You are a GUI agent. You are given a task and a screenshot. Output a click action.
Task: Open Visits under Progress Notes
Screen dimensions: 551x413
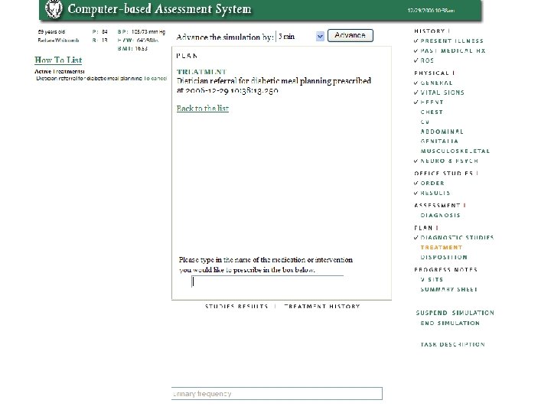(432, 280)
